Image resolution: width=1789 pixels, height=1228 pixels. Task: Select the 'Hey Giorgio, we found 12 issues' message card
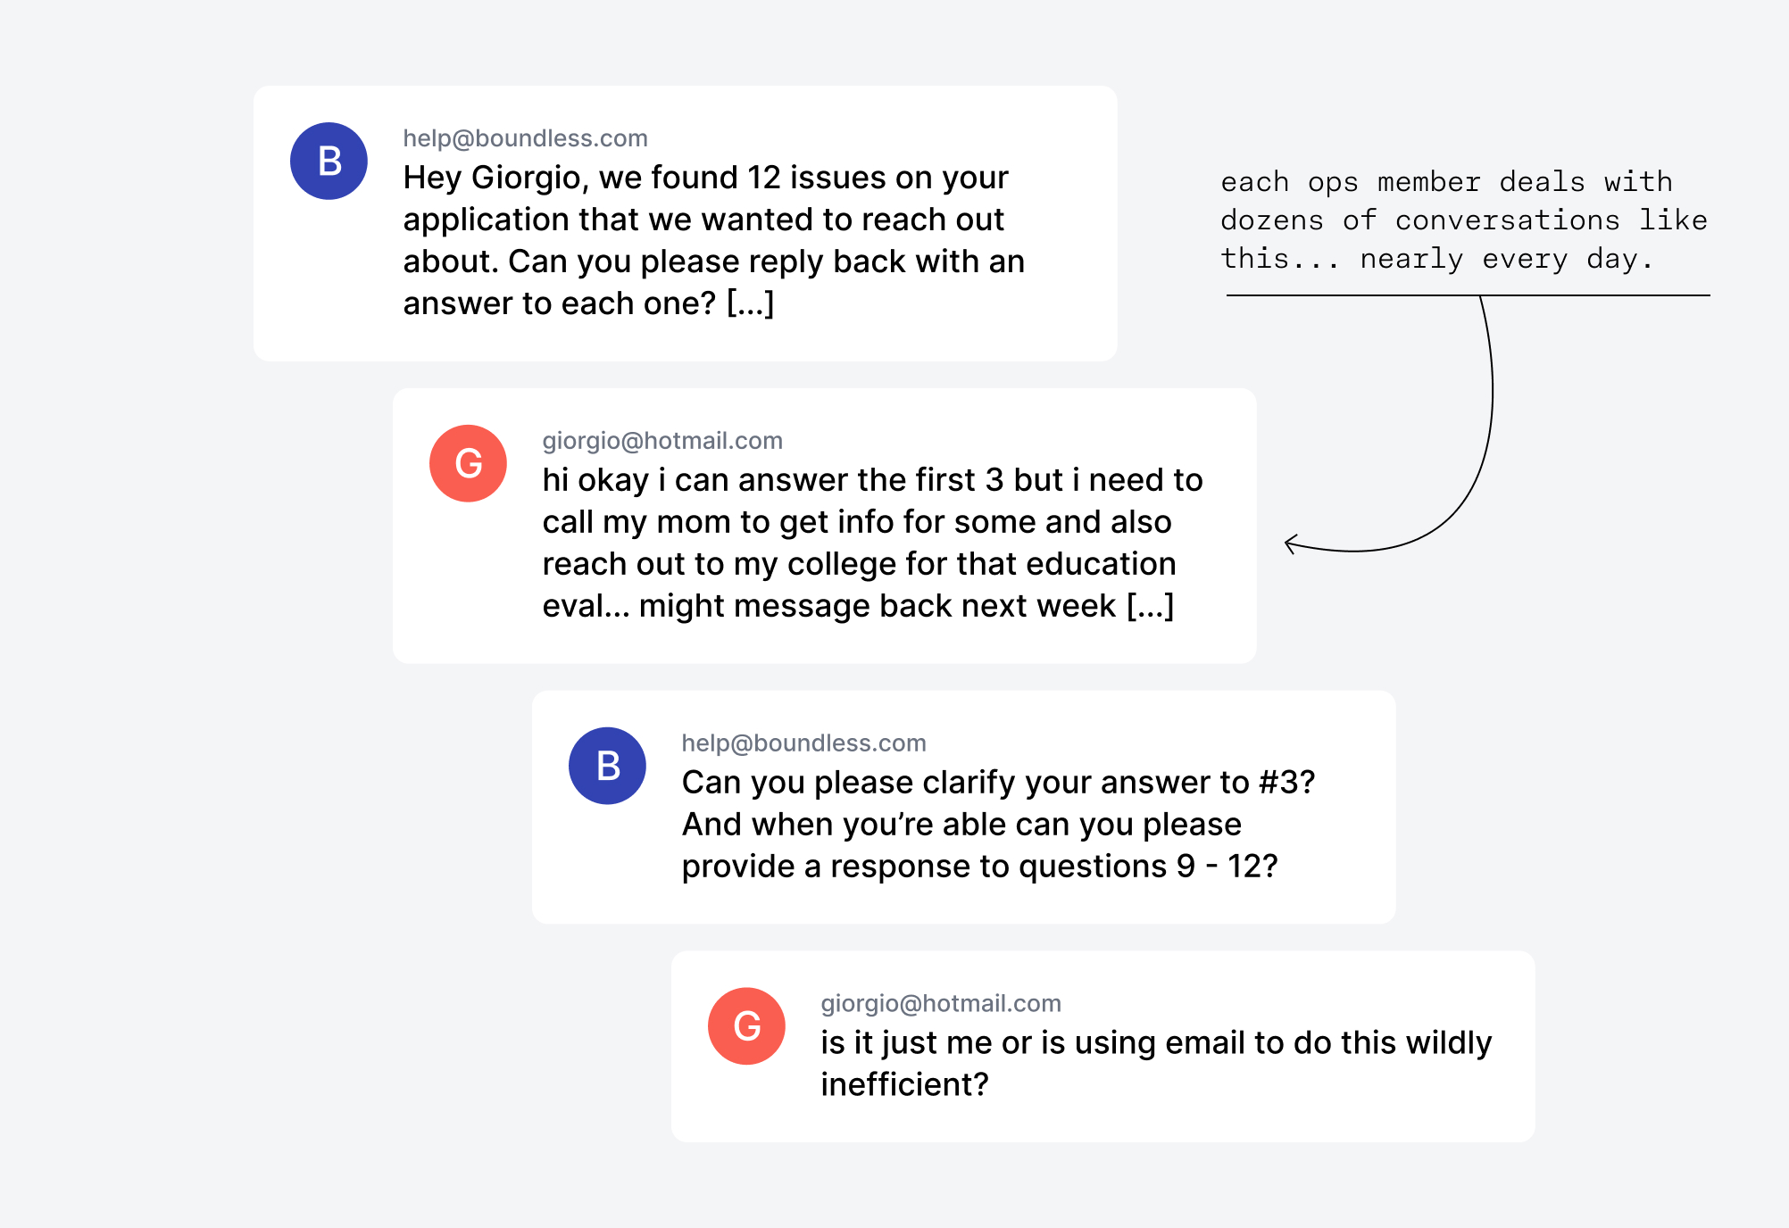point(685,223)
